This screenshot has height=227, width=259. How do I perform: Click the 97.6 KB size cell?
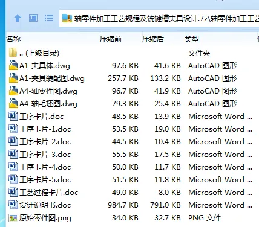pos(125,66)
